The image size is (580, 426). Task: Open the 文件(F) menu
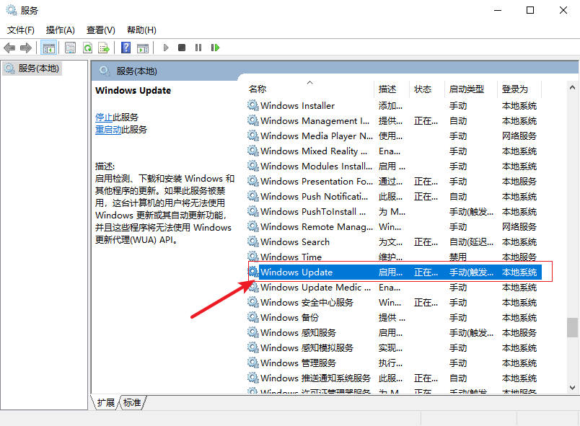tap(21, 30)
